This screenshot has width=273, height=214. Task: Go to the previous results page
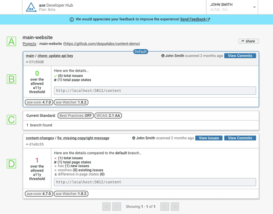117,206
